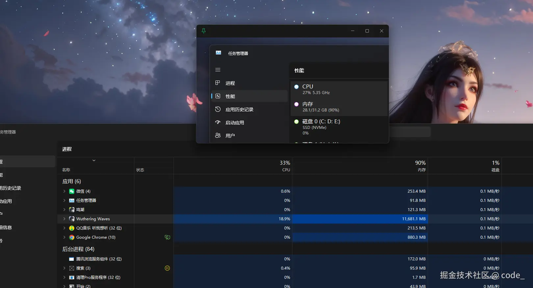Sort by the 内存 90% column header
The image size is (533, 288).
[x=420, y=166]
